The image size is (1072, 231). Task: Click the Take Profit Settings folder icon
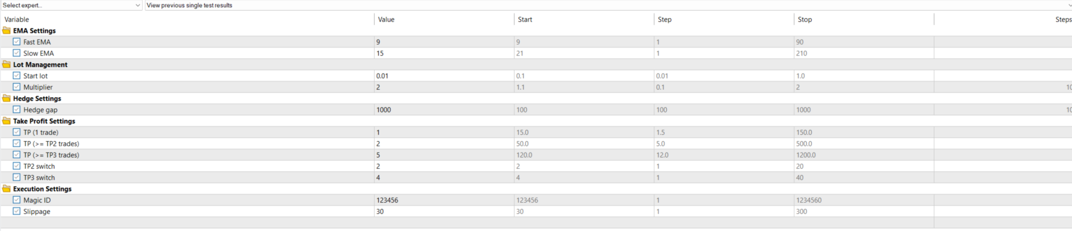tap(7, 121)
